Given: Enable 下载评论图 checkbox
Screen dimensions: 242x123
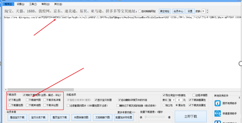Looking at the screenshot, I should 45,105.
